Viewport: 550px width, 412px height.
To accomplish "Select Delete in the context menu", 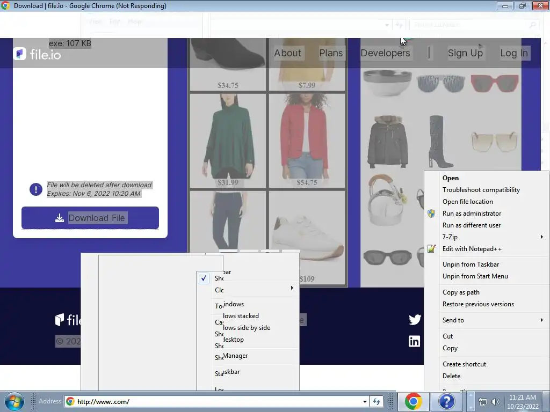I will click(x=451, y=376).
